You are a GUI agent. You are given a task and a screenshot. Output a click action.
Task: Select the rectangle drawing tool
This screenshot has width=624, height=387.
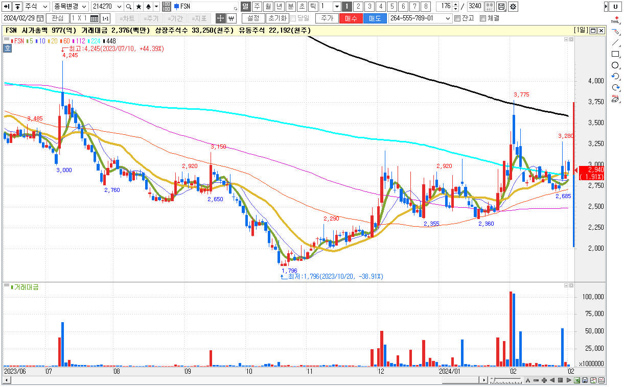point(615,54)
